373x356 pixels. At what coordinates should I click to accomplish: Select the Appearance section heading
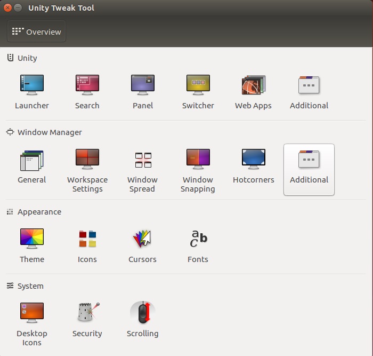point(34,211)
